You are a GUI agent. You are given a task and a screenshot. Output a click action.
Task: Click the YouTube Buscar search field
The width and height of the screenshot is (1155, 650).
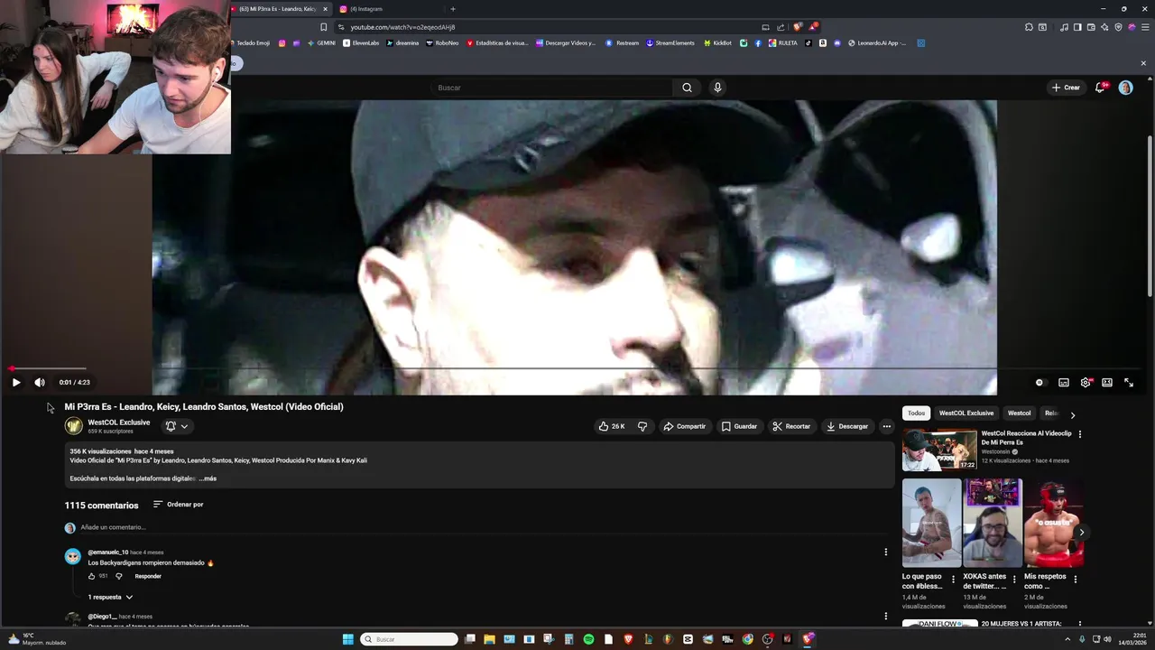(x=552, y=88)
